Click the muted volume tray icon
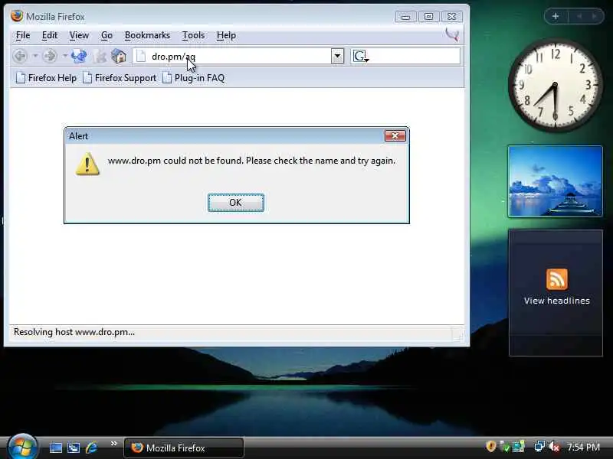This screenshot has width=613, height=459. [554, 446]
